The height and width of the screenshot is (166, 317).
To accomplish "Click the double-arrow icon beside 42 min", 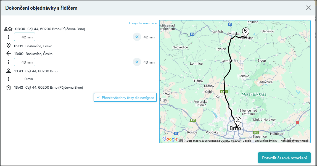I will point(137,37).
